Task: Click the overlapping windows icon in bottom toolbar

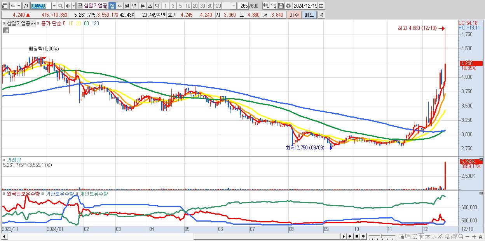Action: (408, 236)
